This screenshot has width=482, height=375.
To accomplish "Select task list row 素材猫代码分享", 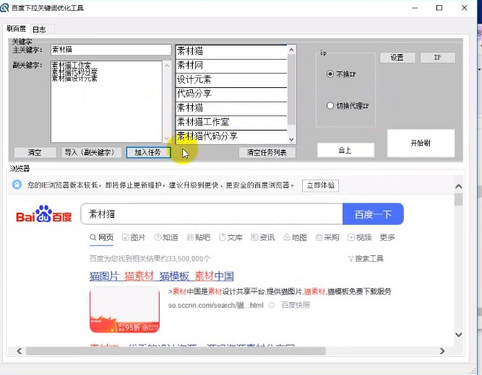I will 231,136.
